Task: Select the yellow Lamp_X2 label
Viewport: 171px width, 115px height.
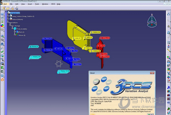Action: point(77,38)
